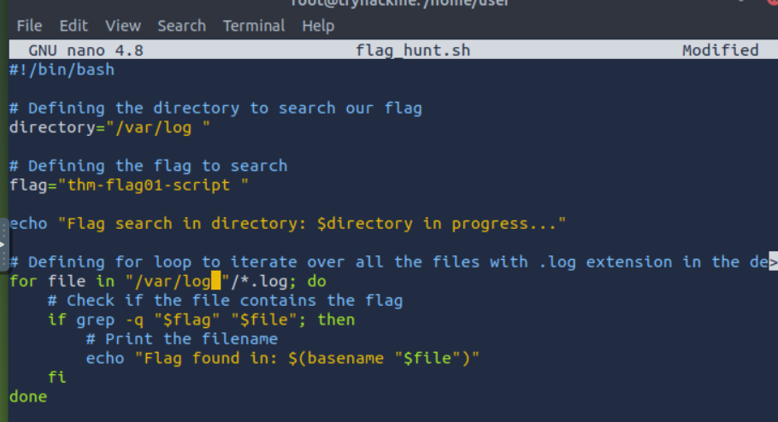Open the Help menu
The height and width of the screenshot is (422, 778).
point(318,26)
